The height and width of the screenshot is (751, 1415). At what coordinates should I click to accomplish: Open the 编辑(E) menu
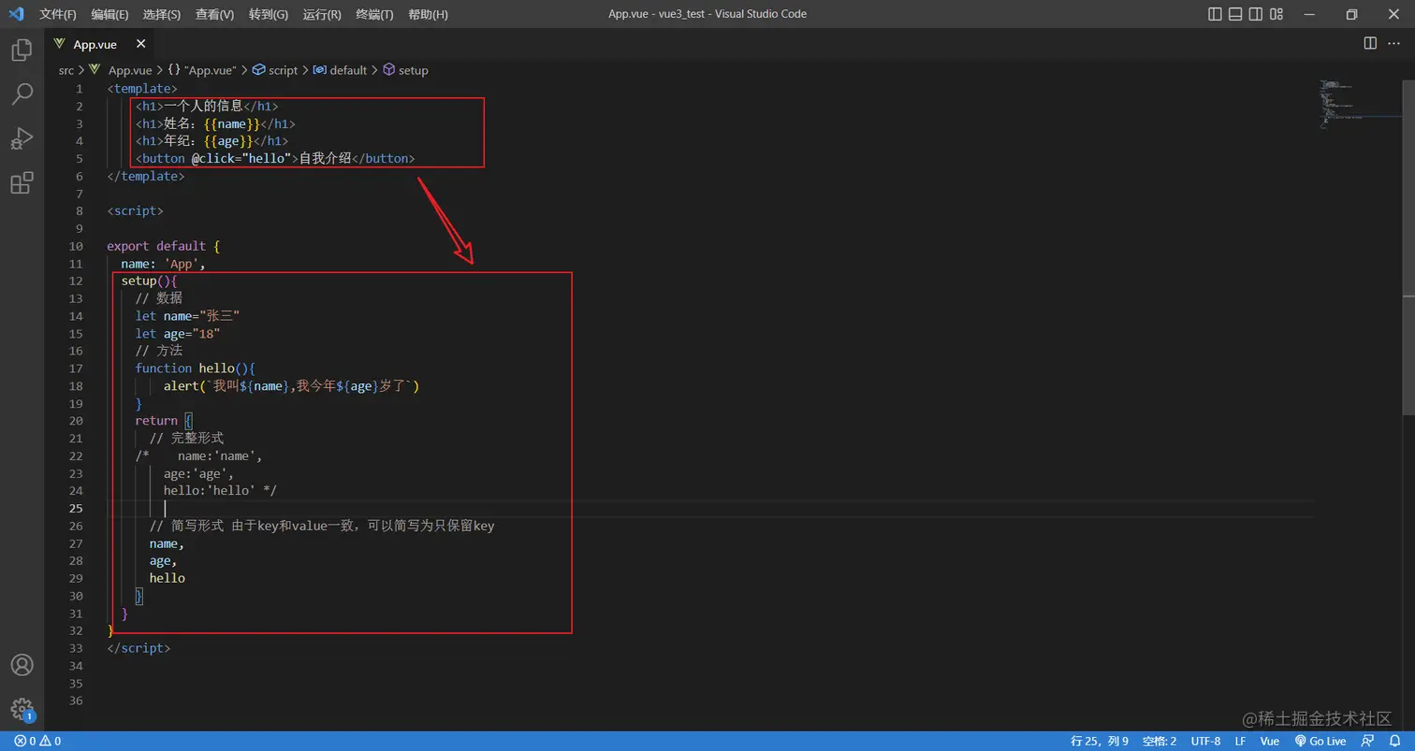point(110,14)
